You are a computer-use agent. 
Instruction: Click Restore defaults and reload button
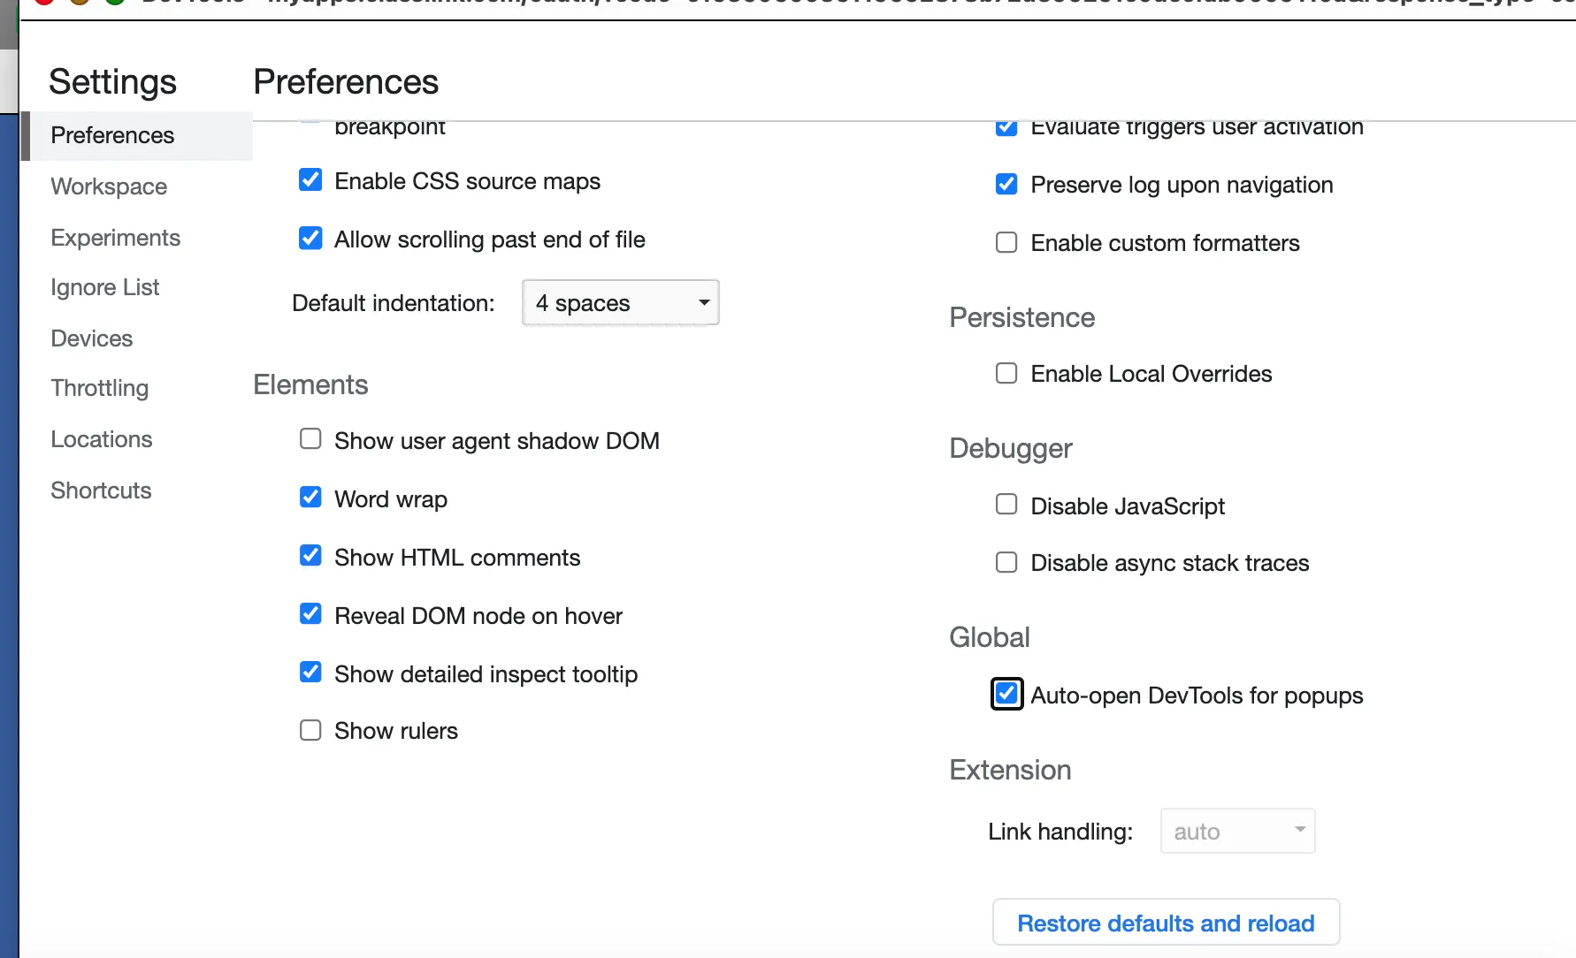tap(1166, 923)
